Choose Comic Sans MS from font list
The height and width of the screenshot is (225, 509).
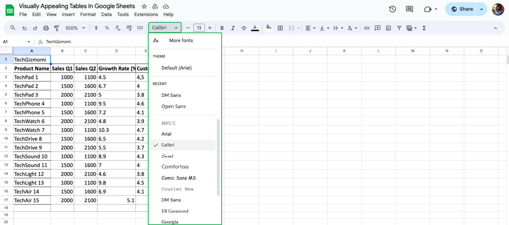[178, 178]
